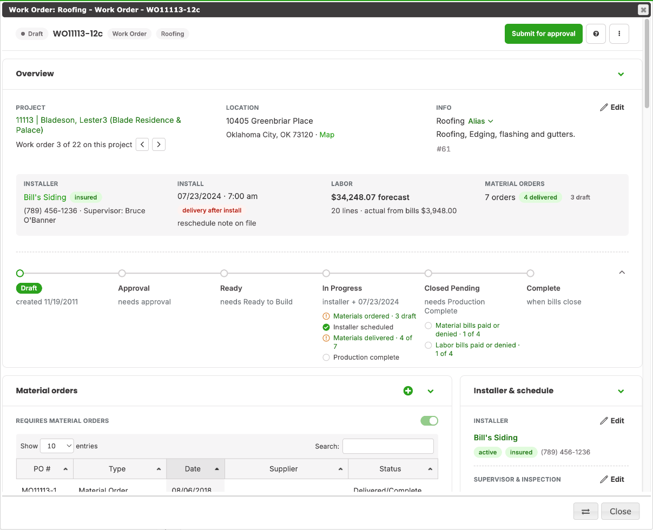The image size is (653, 530).
Task: Click the WO11113-12c order number heading
Action: [78, 34]
